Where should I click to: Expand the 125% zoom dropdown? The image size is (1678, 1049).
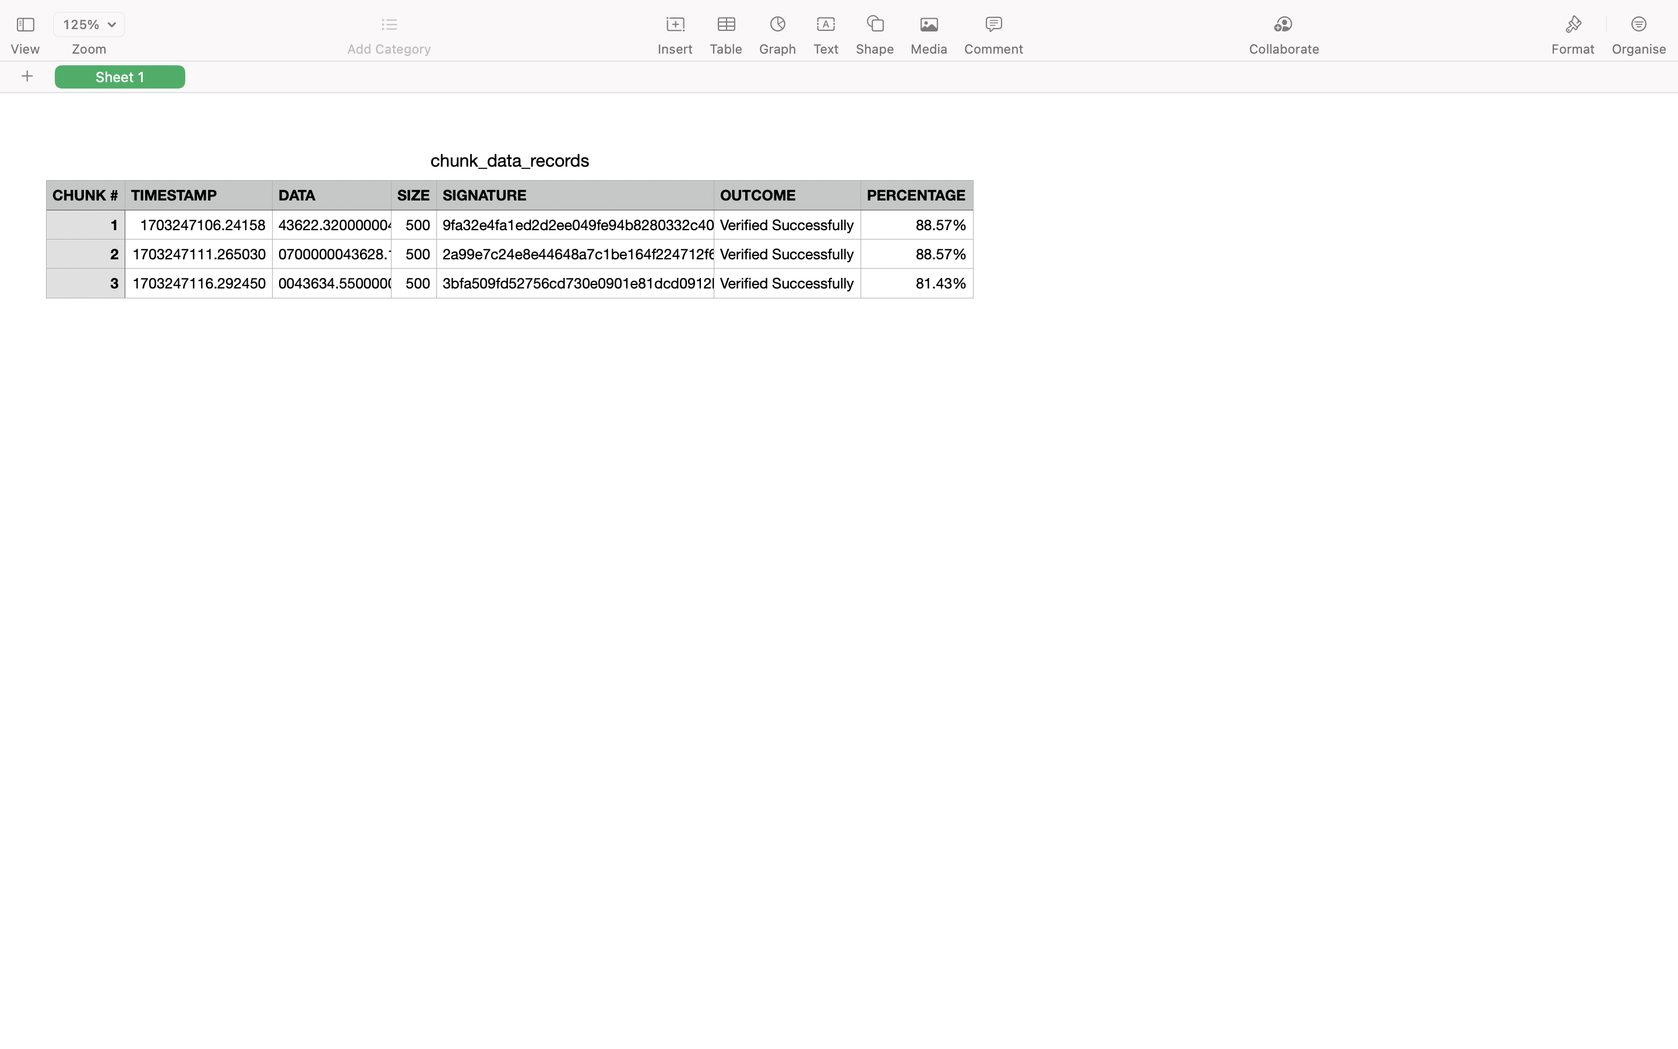pos(89,25)
